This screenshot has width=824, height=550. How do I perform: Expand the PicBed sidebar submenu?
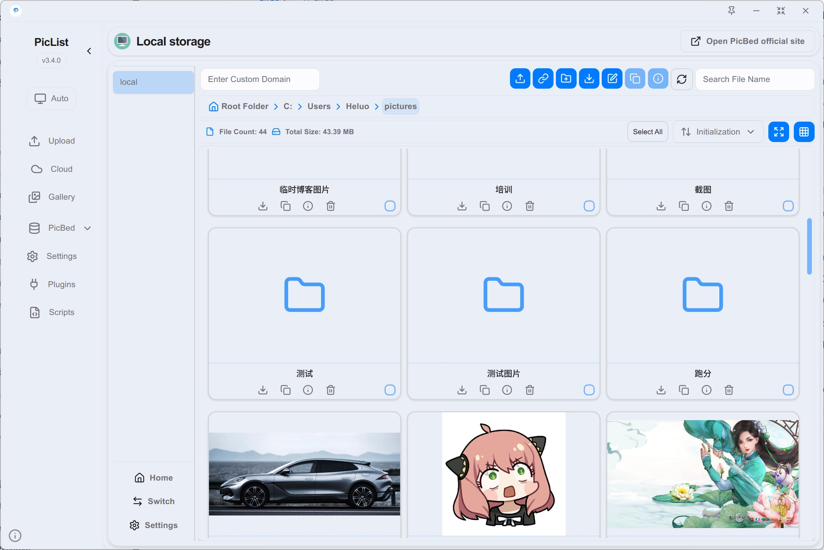[x=87, y=228]
